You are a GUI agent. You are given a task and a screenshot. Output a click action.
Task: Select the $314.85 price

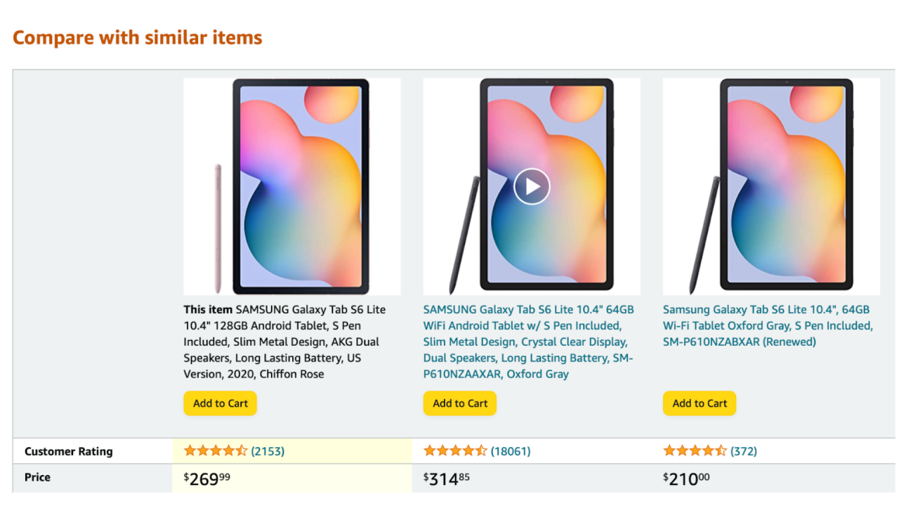[x=447, y=479]
